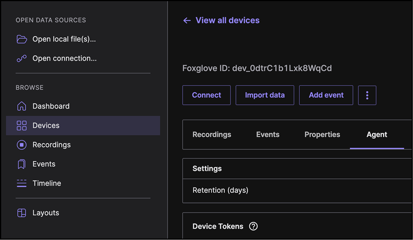Viewport: 413px width, 240px height.
Task: Click the Timeline icon in sidebar
Action: [x=22, y=183]
